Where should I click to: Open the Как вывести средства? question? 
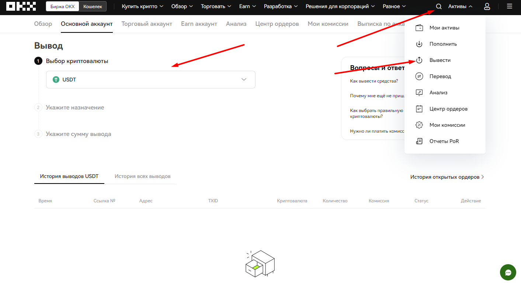pos(374,81)
